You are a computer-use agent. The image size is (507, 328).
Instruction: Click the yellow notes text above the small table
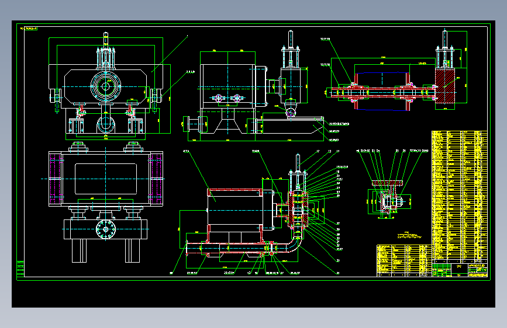point(409,235)
